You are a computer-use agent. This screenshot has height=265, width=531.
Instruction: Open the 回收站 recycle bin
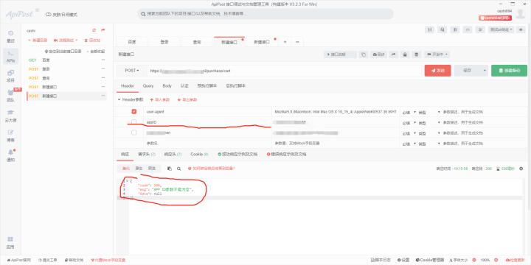(92, 40)
